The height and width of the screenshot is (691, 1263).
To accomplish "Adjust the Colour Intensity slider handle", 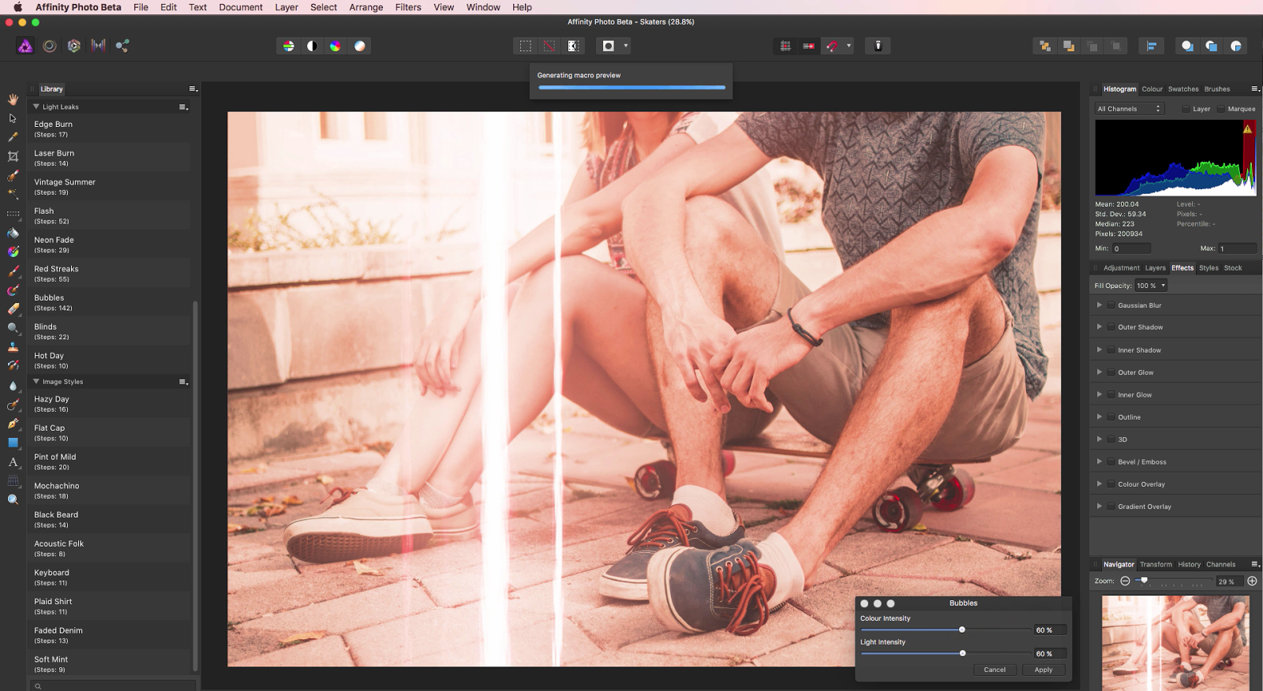I will pyautogui.click(x=961, y=629).
